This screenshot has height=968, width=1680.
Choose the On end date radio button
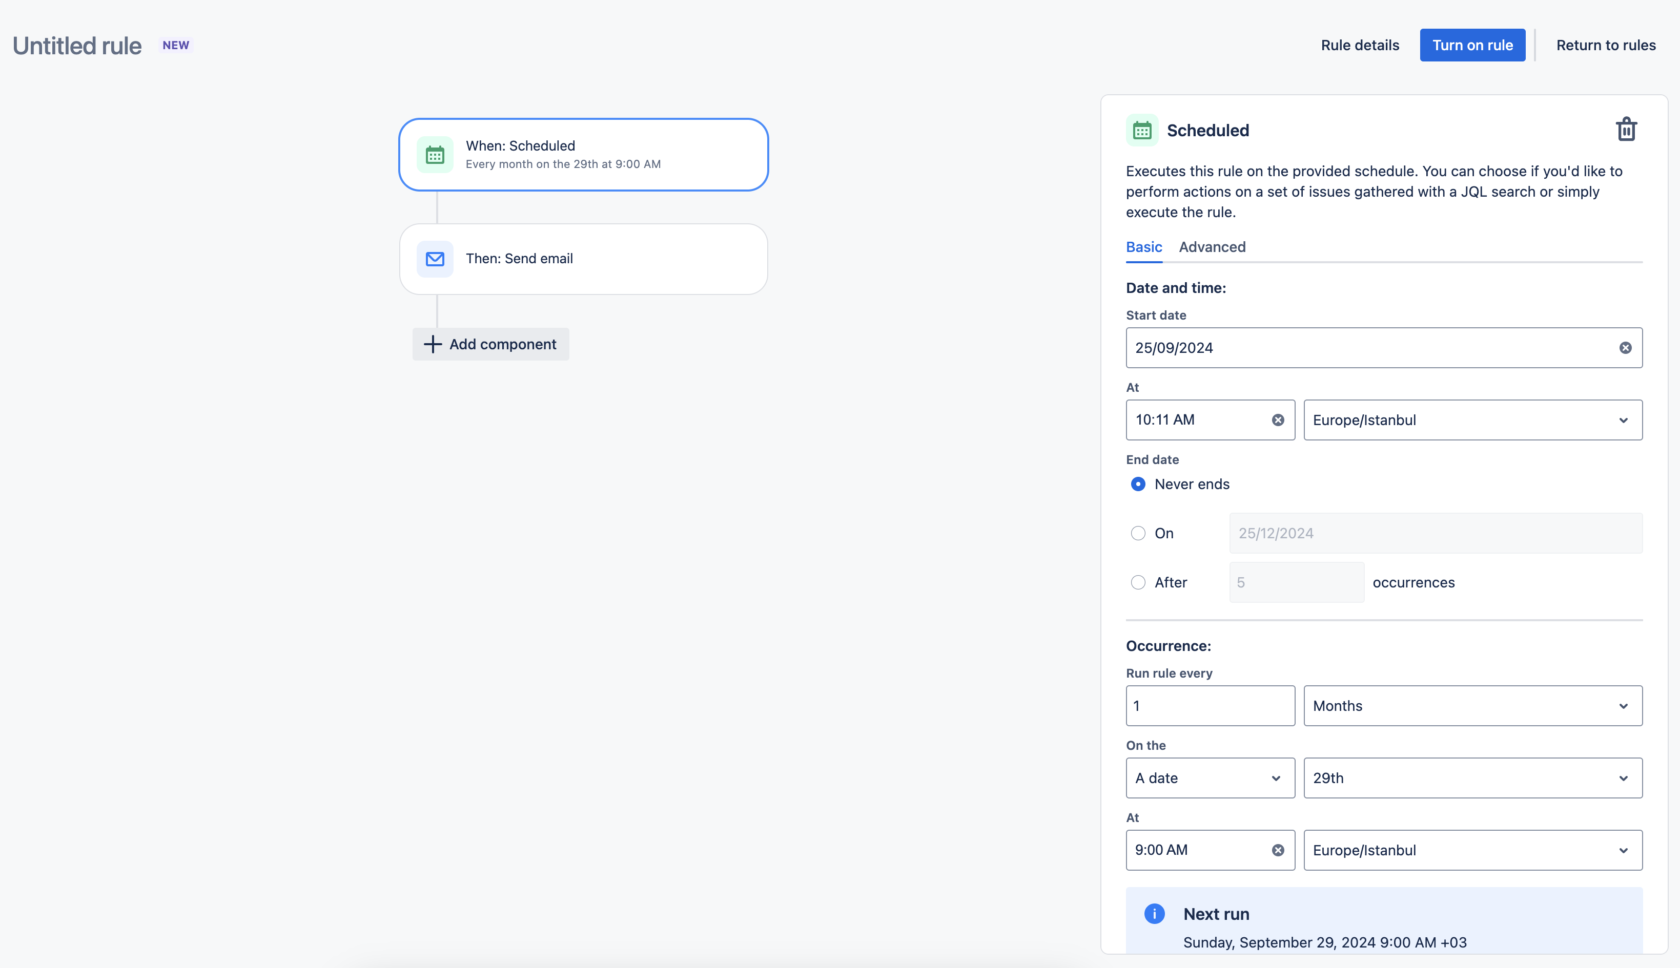(1138, 533)
